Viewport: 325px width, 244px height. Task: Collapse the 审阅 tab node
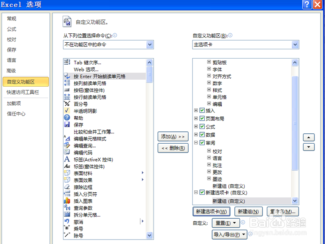point(196,143)
